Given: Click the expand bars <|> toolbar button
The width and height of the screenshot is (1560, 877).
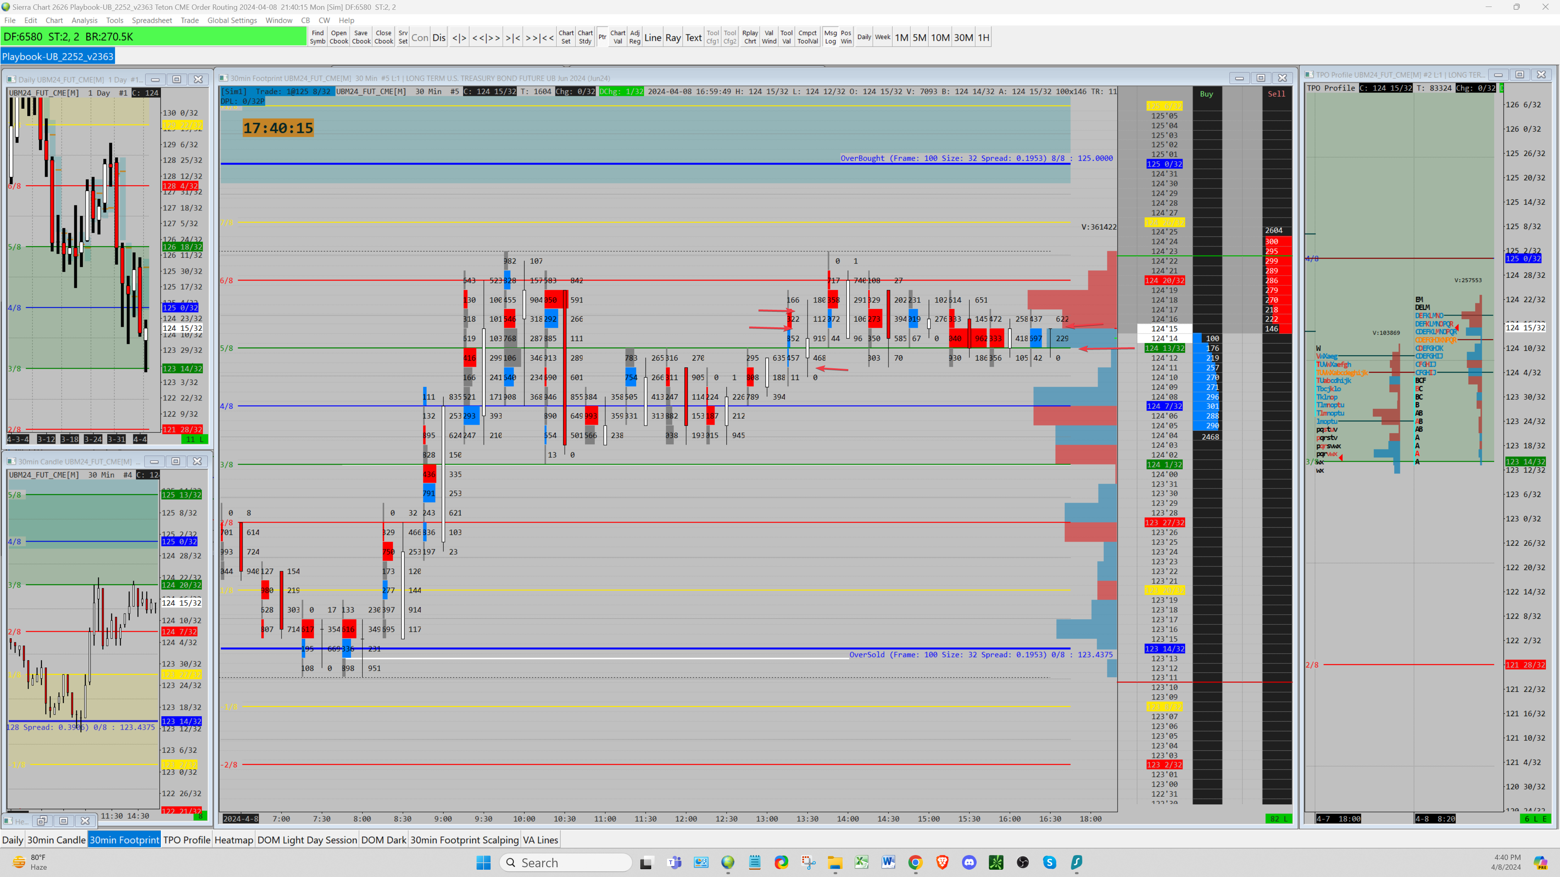Looking at the screenshot, I should pyautogui.click(x=459, y=37).
